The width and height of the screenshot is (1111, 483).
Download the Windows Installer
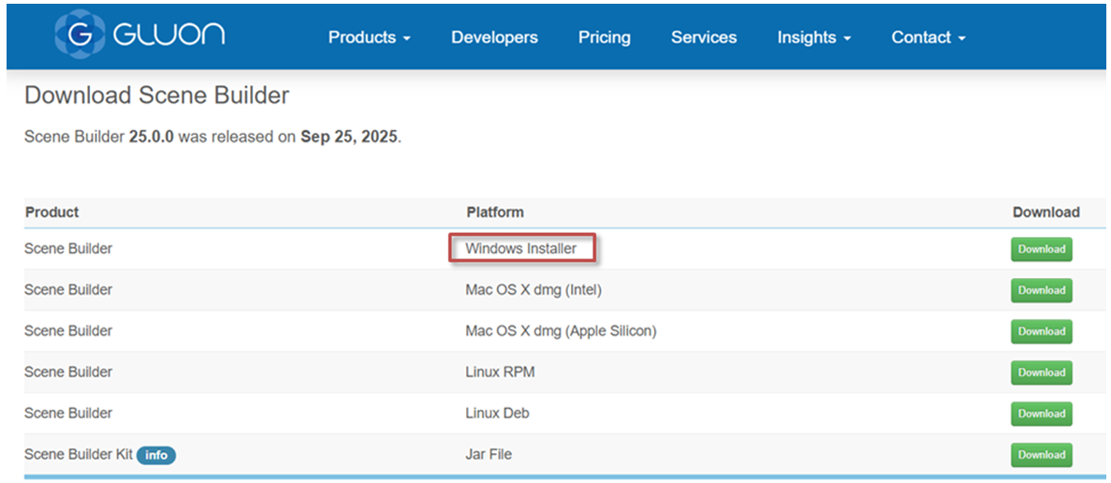(x=1041, y=249)
